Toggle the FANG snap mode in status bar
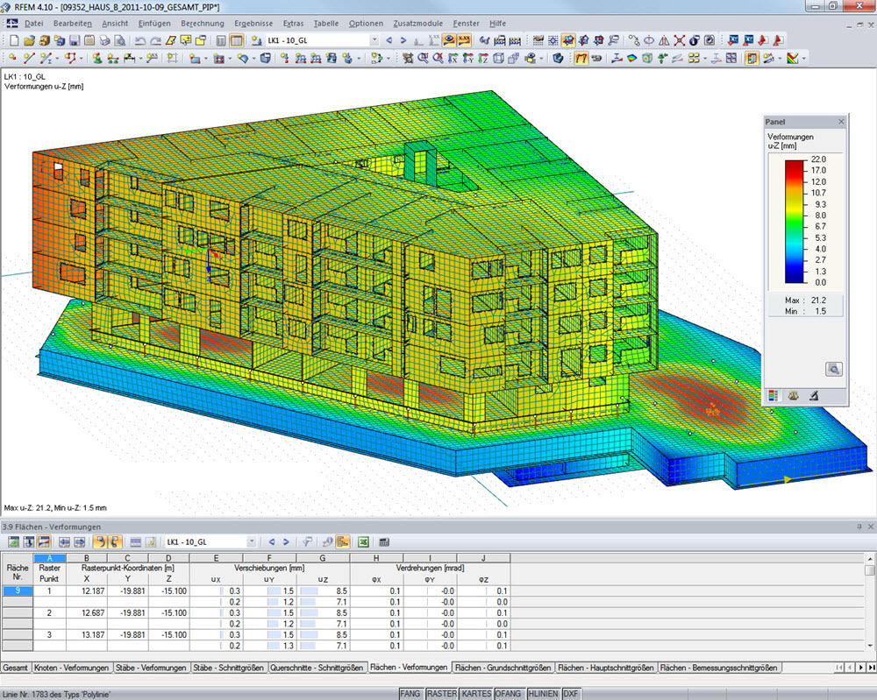The image size is (877, 700). [x=410, y=694]
